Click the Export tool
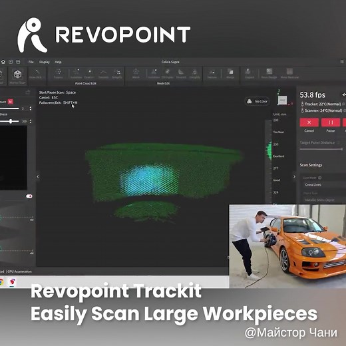This screenshot has height=346, width=346. click(x=250, y=74)
